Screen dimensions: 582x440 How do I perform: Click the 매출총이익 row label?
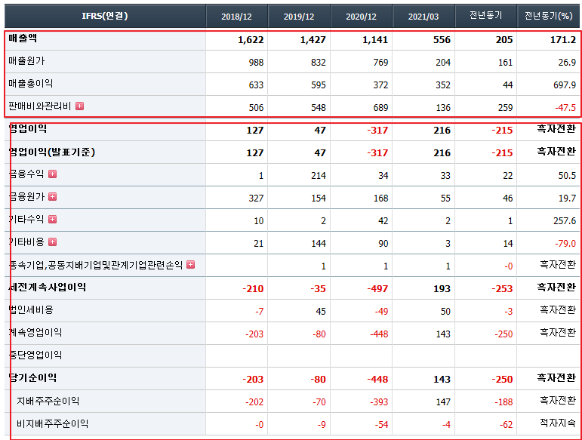point(31,84)
